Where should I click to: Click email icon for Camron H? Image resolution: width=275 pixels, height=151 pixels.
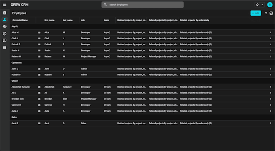pos(39,105)
